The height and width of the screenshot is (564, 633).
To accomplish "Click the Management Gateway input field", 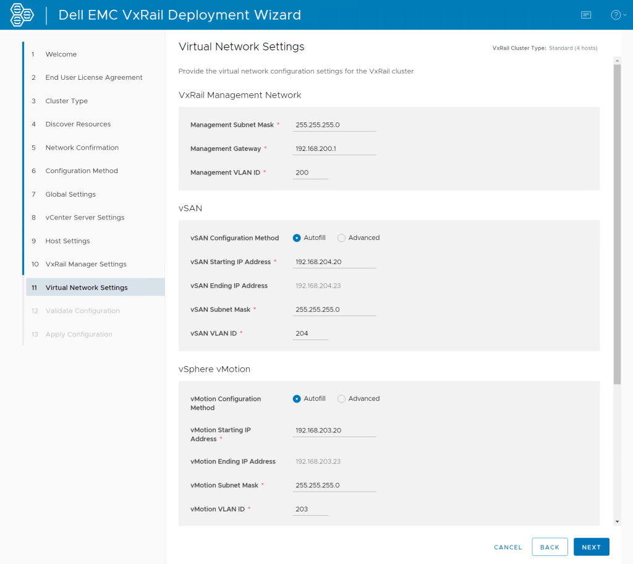I will pyautogui.click(x=334, y=149).
